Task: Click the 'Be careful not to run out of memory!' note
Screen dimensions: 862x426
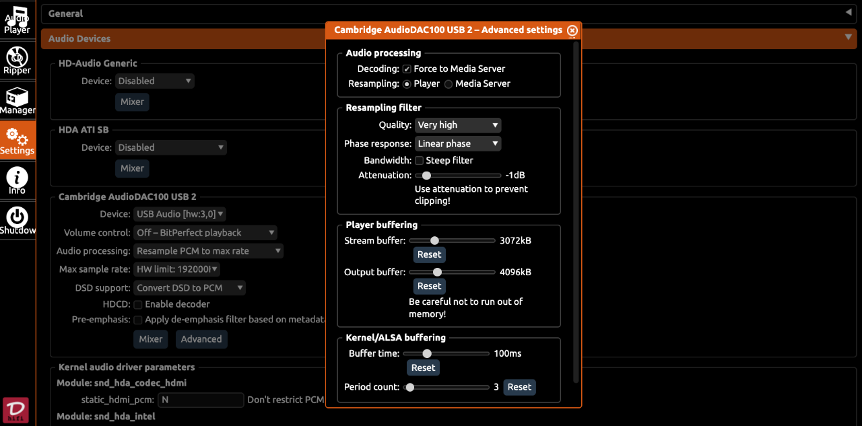Action: [466, 308]
